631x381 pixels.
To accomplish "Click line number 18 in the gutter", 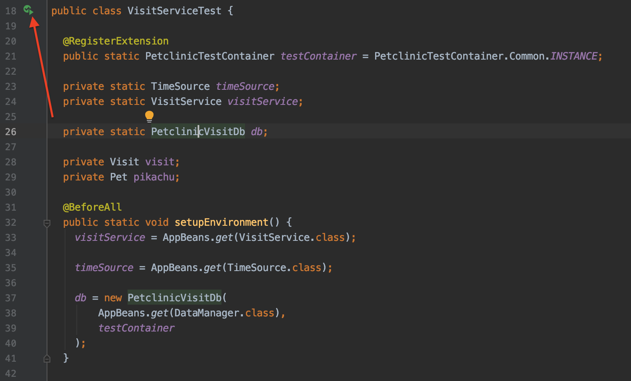I will click(11, 10).
